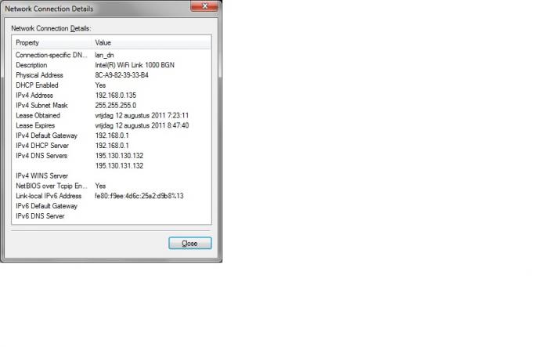The image size is (548, 347).
Task: Click secondary DNS server 195.130.131.132
Action: pos(119,166)
